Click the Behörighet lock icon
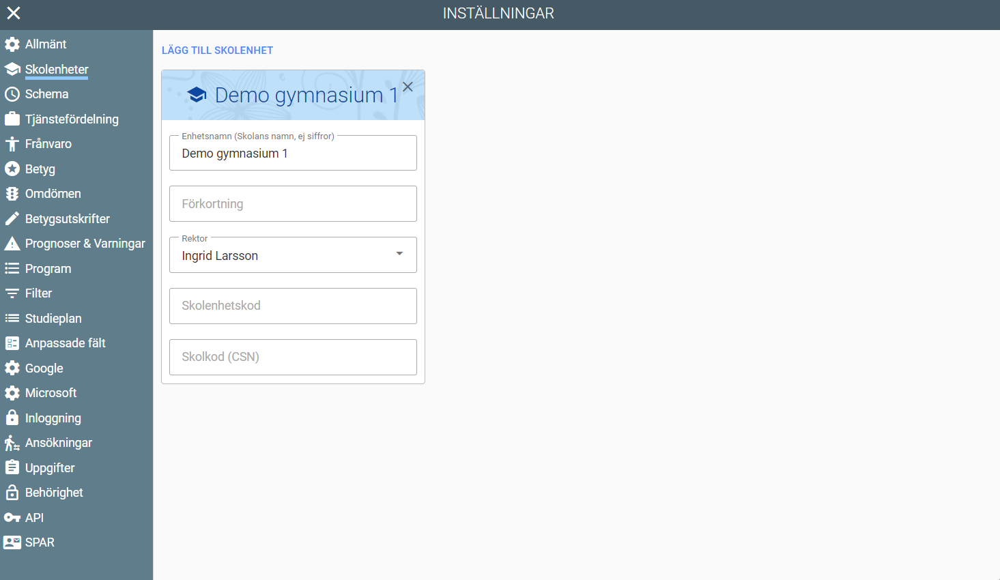The height and width of the screenshot is (580, 1000). pyautogui.click(x=12, y=493)
